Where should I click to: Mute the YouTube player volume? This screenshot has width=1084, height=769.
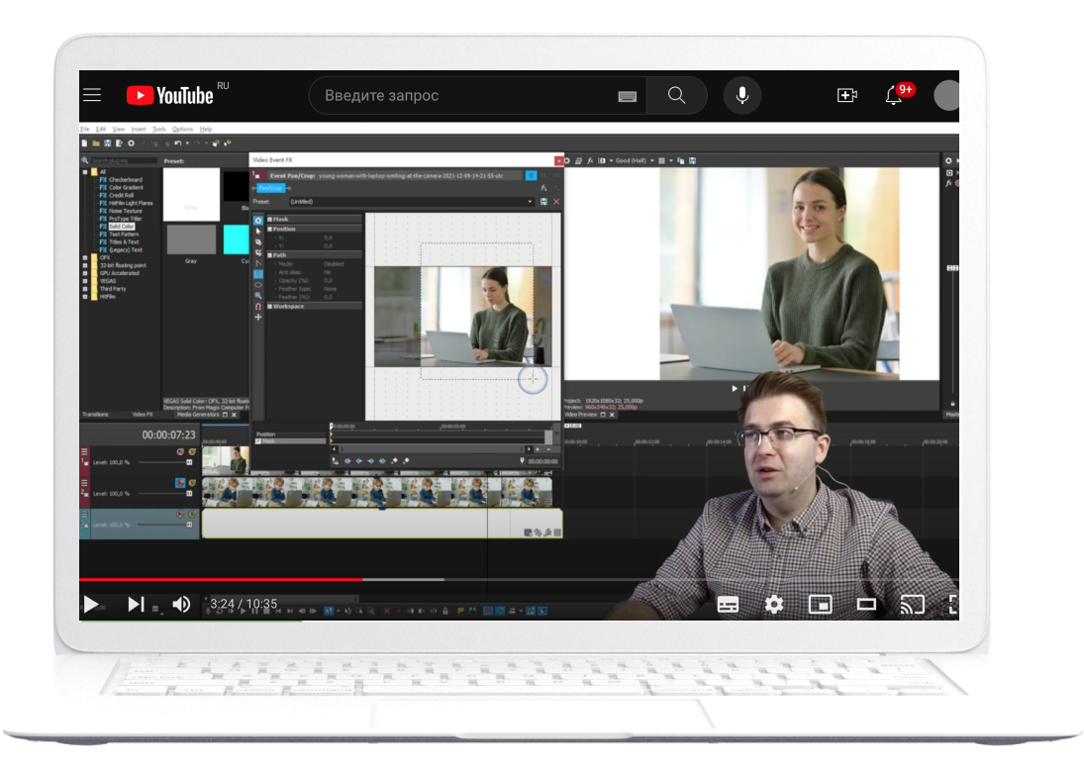(x=181, y=605)
